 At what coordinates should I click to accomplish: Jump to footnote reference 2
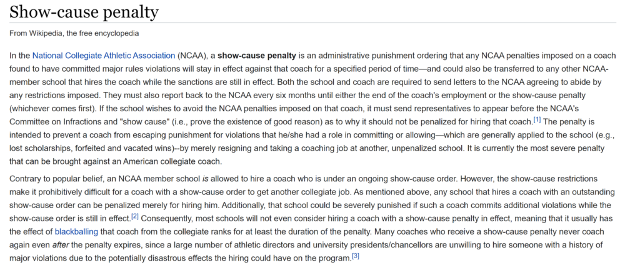point(134,216)
